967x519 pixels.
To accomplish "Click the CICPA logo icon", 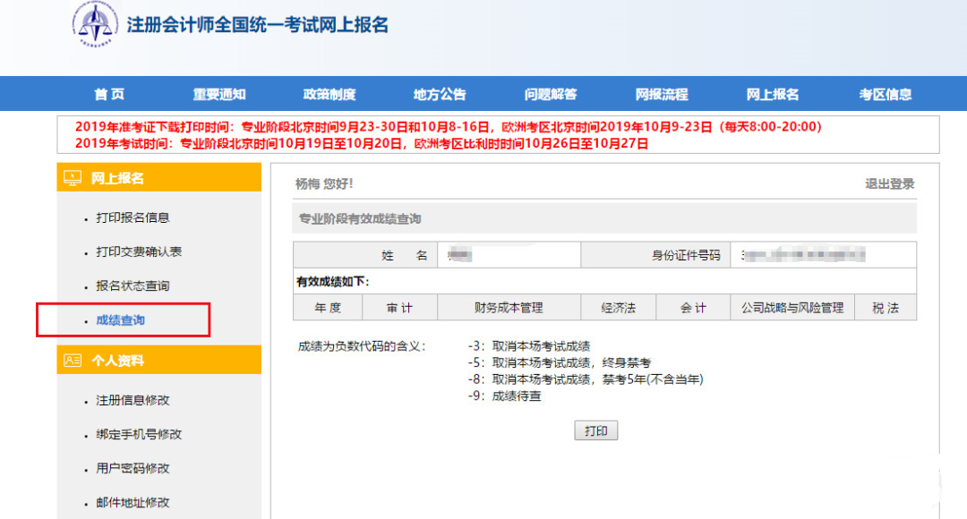I will (x=95, y=26).
